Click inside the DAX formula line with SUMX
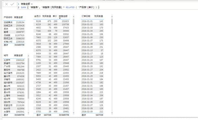The height and width of the screenshot is (120, 198). (x=60, y=7)
